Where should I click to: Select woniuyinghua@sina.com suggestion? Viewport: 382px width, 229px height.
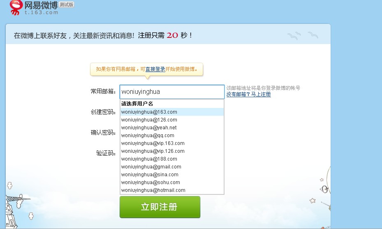click(x=172, y=174)
